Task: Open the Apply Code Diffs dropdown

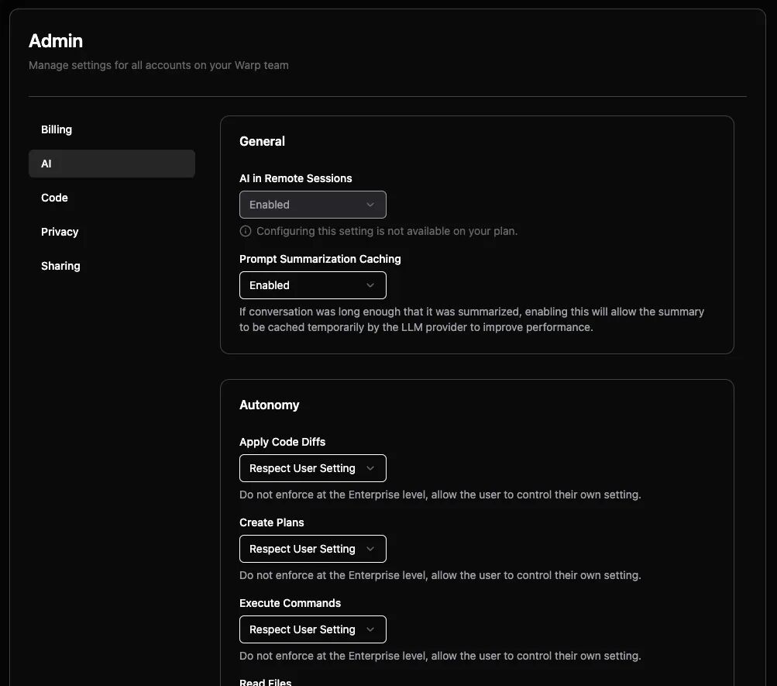Action: click(x=313, y=468)
